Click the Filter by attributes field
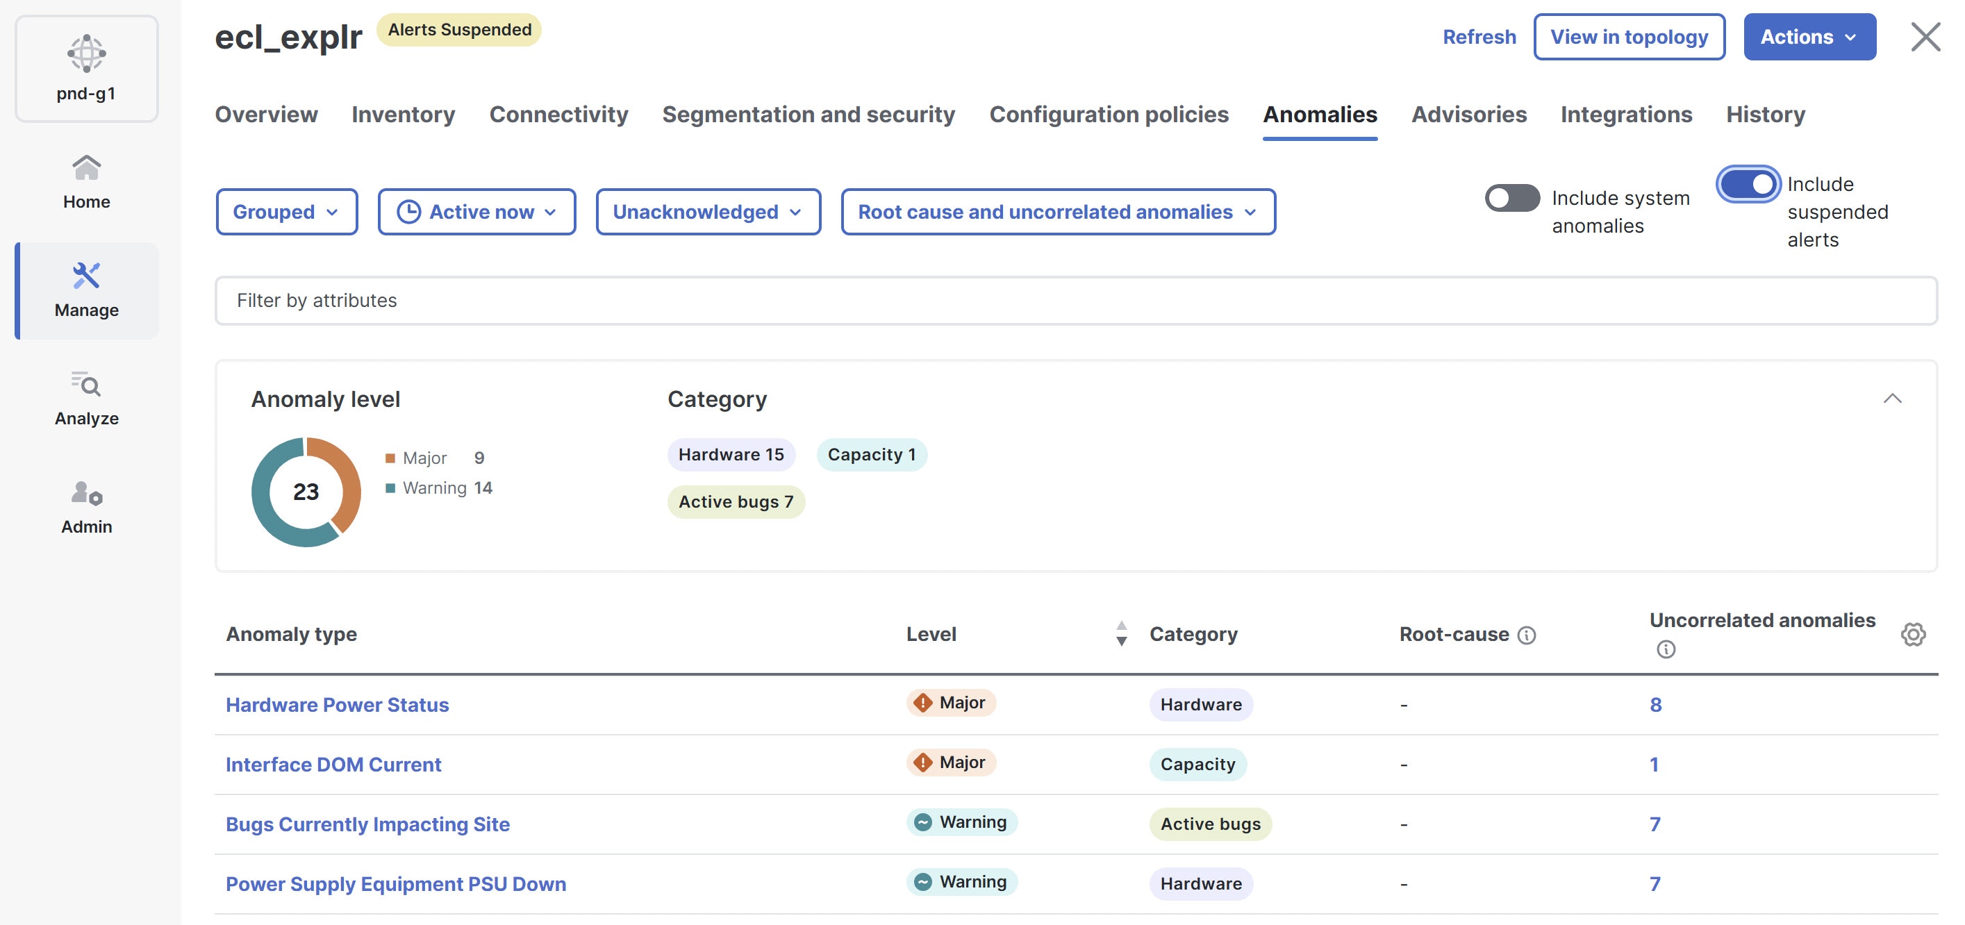Viewport: 1965px width, 925px height. [1075, 301]
